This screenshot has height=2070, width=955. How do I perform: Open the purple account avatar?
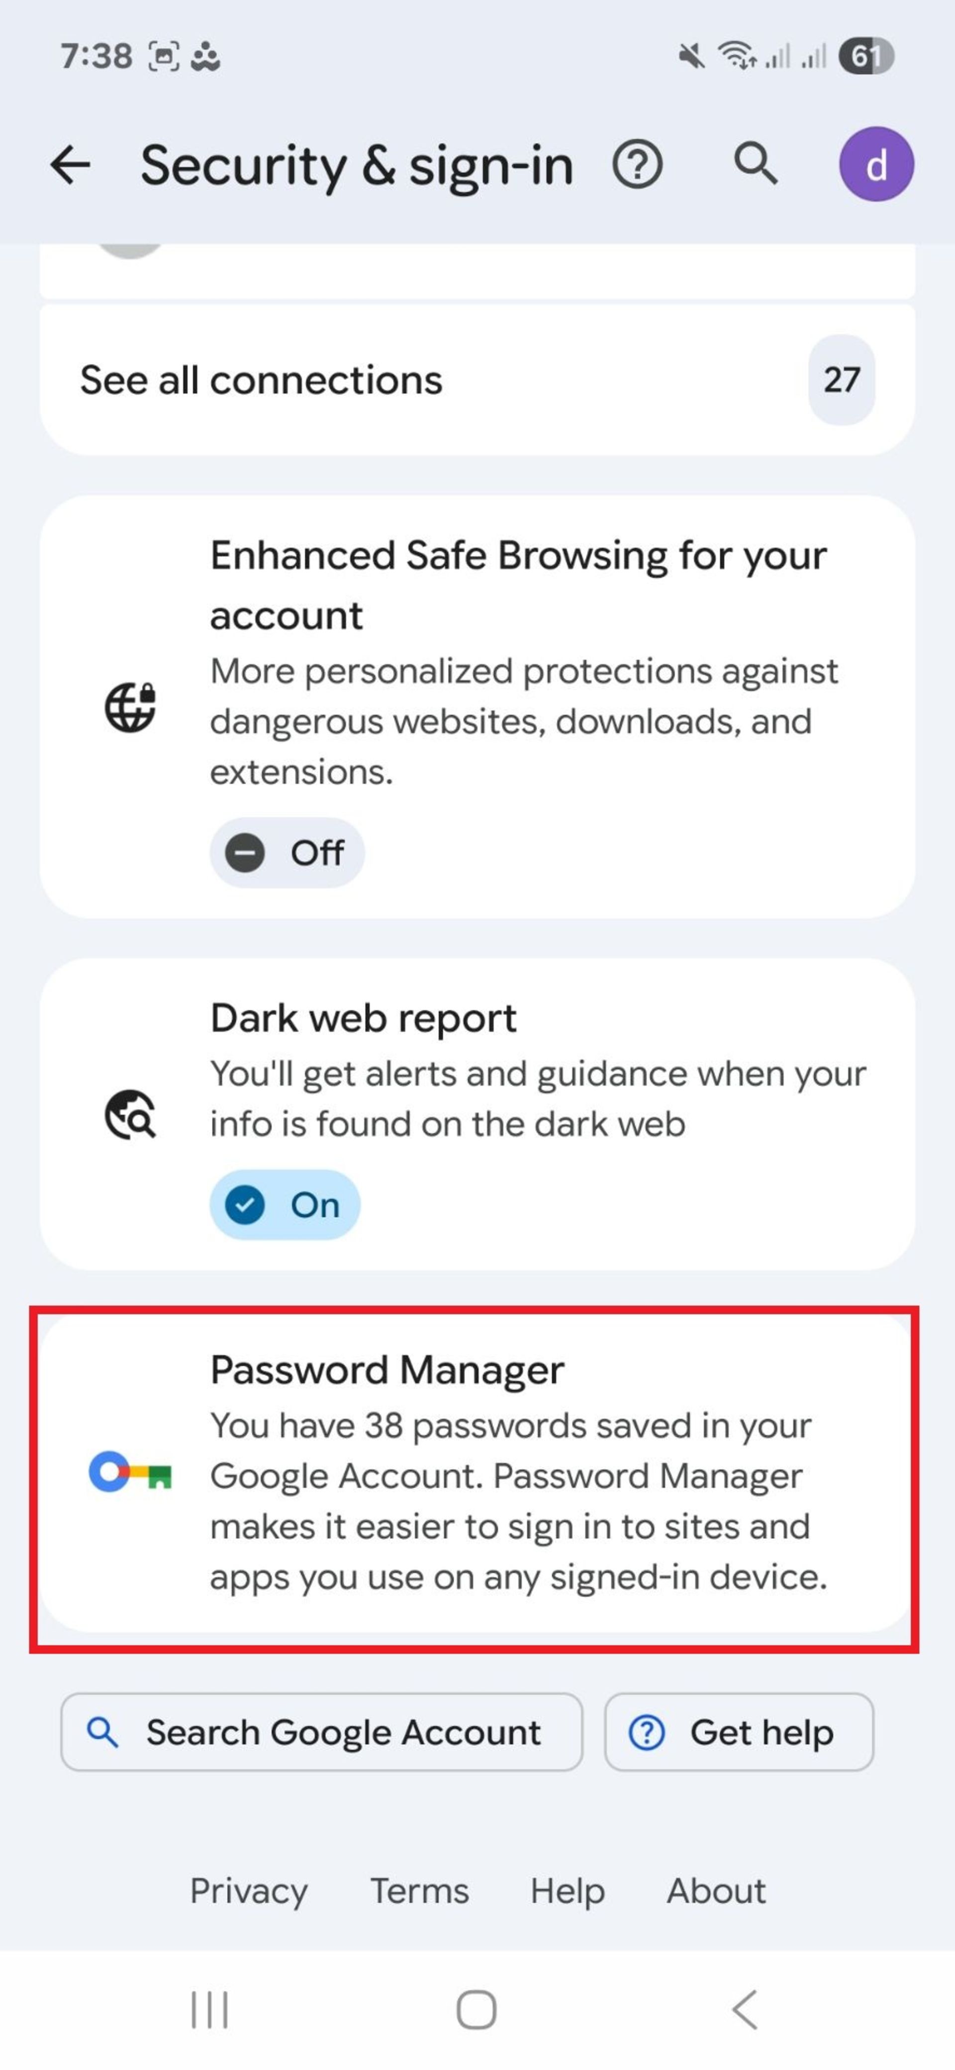(875, 165)
